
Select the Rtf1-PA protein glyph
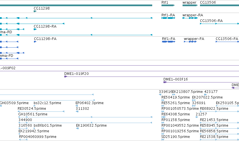click(169, 42)
